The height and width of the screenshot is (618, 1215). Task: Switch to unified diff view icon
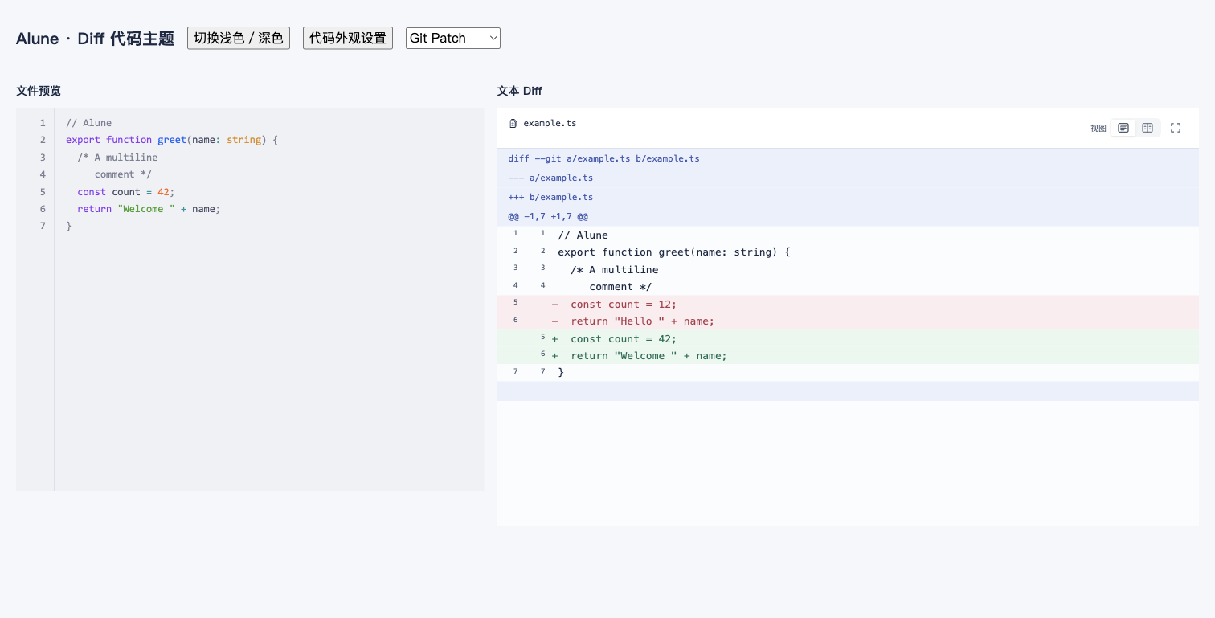(x=1123, y=128)
